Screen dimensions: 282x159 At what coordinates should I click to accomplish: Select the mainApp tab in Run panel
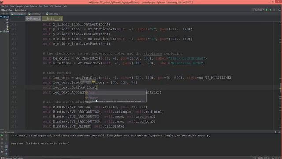click(x=9, y=132)
